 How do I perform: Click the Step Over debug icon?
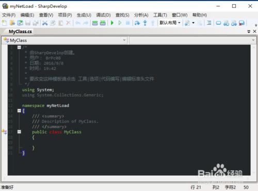tap(137, 23)
